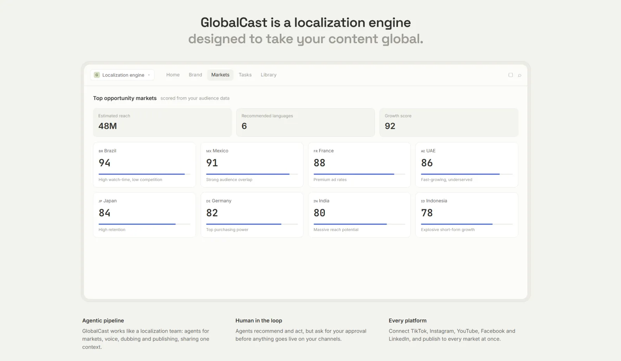Click India's score value 80
This screenshot has width=621, height=361.
(x=319, y=213)
